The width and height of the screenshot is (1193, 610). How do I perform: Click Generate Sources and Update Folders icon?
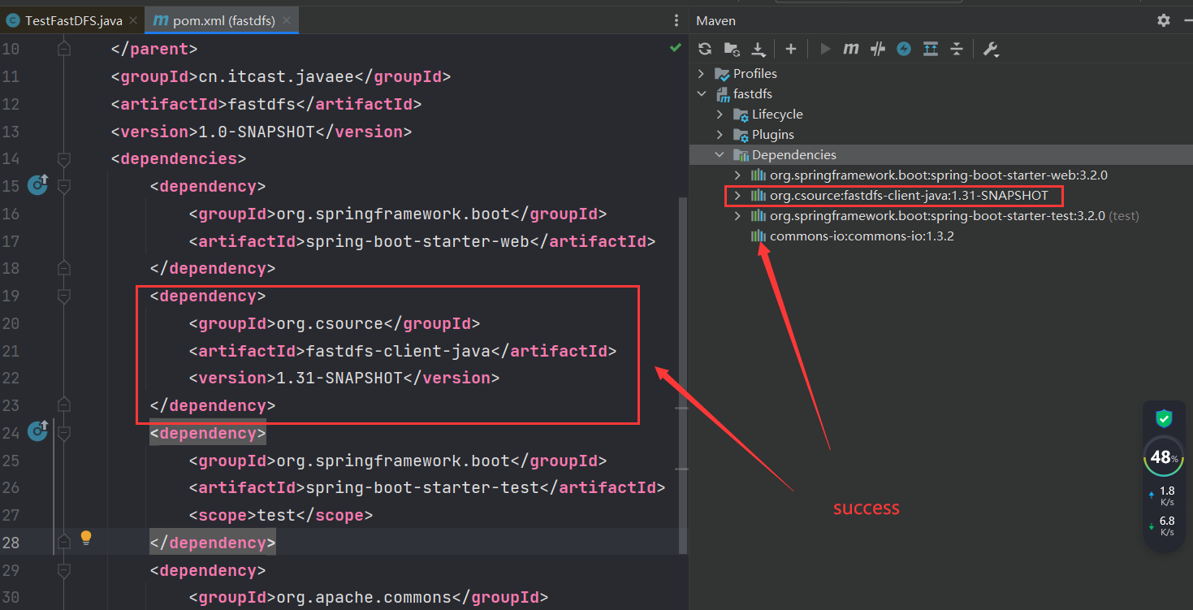[x=732, y=49]
